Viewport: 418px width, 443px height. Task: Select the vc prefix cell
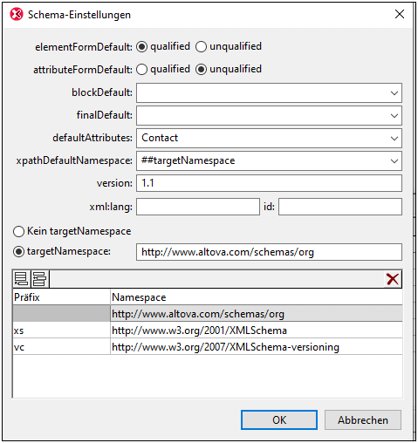click(61, 346)
